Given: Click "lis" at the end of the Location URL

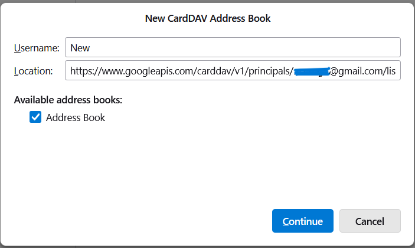Looking at the screenshot, I should (x=390, y=71).
